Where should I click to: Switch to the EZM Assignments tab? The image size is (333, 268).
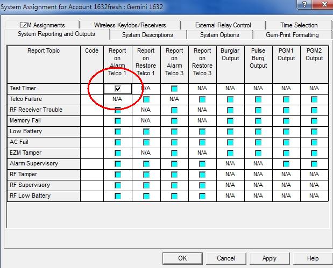coord(41,25)
